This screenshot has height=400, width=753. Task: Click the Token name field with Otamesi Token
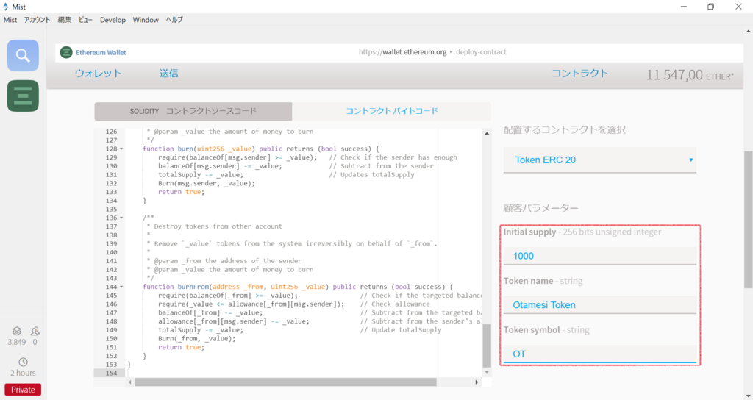(x=600, y=305)
